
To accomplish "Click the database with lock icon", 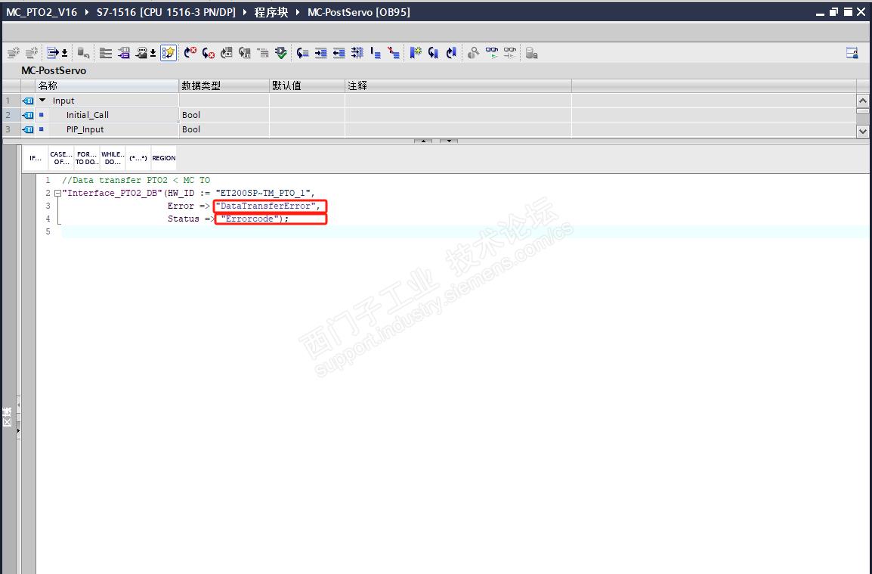I will coord(532,53).
